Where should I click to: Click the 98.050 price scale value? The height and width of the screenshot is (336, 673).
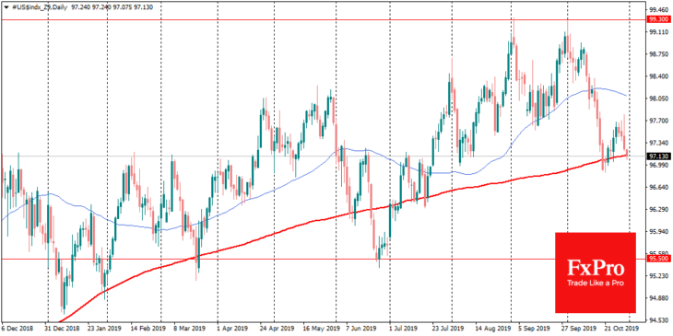tap(659, 98)
